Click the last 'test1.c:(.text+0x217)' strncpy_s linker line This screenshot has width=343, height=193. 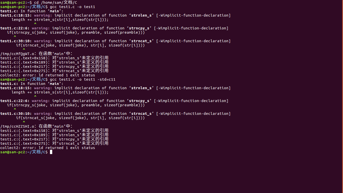(x=54, y=139)
